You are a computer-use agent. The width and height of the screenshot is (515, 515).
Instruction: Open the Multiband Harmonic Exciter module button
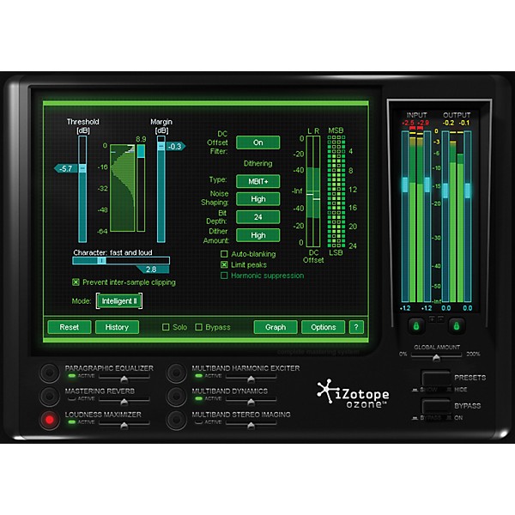(176, 373)
